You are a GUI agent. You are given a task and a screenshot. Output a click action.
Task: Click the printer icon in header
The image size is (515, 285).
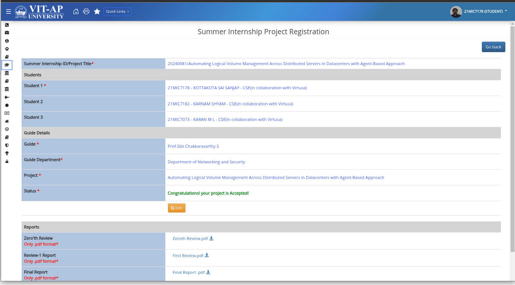(86, 12)
